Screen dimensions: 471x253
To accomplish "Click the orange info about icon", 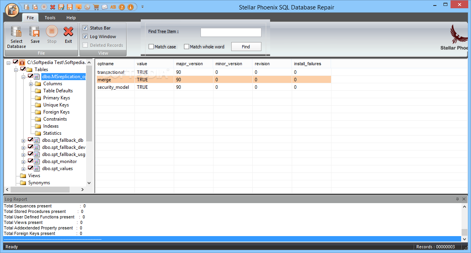I will pyautogui.click(x=131, y=7).
